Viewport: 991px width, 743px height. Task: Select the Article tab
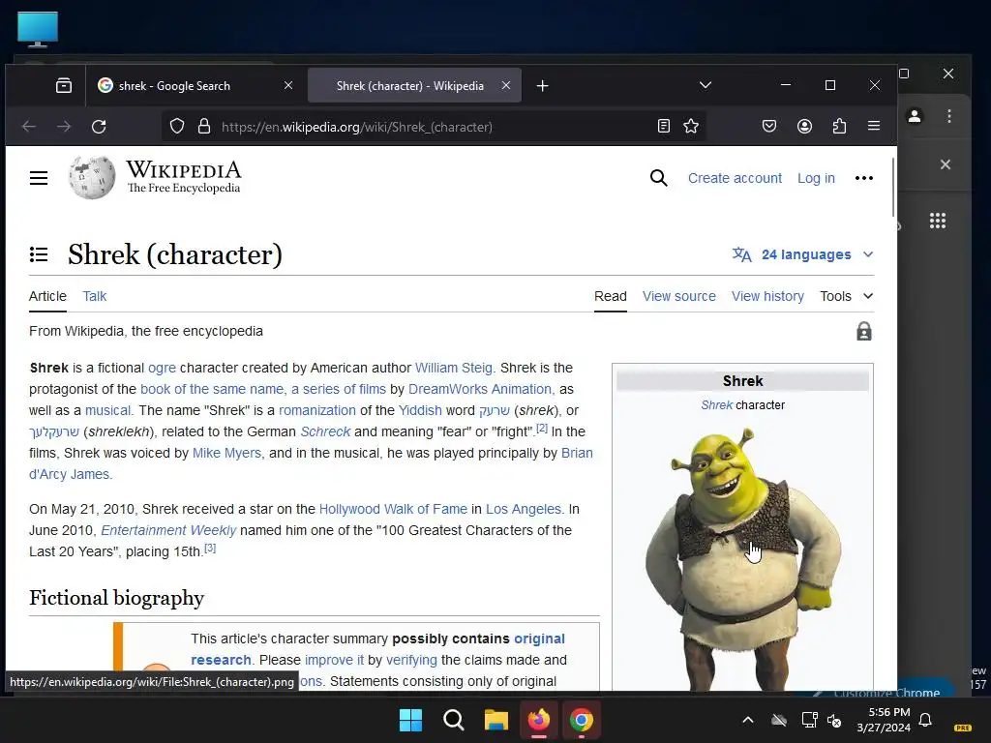click(47, 296)
